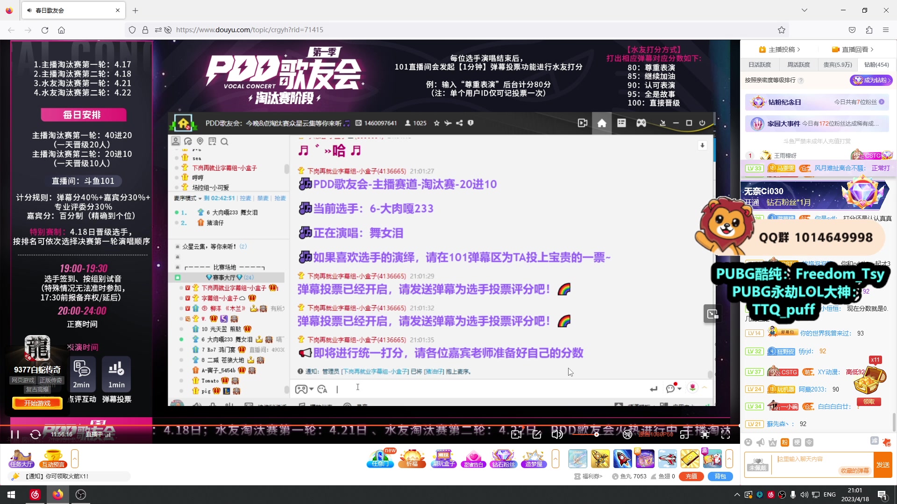The height and width of the screenshot is (504, 897).
Task: Toggle the 梗 meme button in chat
Action: tap(797, 442)
